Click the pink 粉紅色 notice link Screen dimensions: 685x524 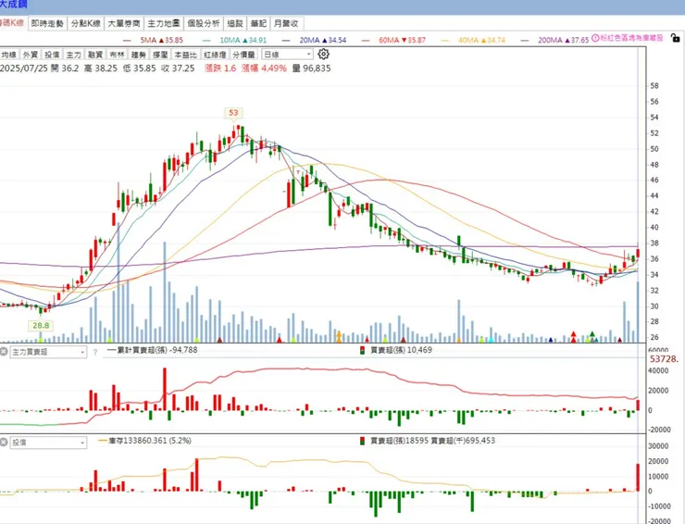[631, 39]
